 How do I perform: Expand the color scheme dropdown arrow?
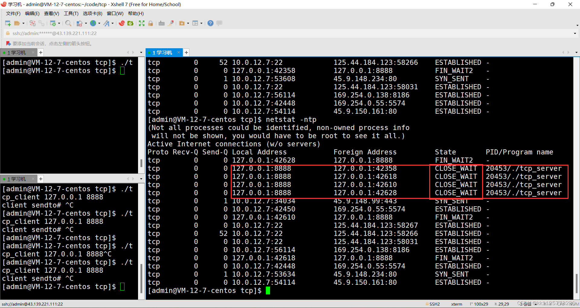coord(86,23)
